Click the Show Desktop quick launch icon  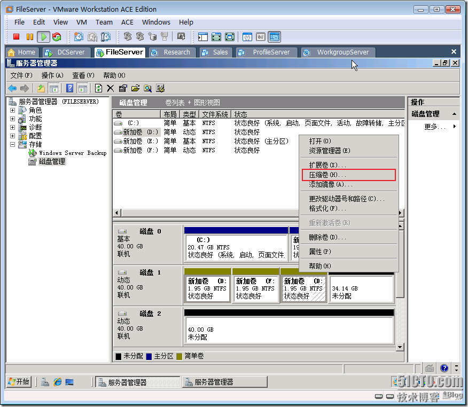pos(69,382)
